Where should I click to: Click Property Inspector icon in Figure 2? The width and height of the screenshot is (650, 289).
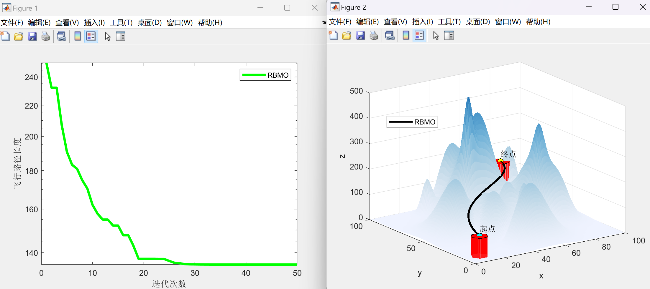tap(449, 36)
